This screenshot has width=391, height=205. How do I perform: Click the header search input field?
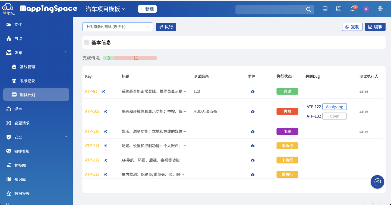pos(270,9)
